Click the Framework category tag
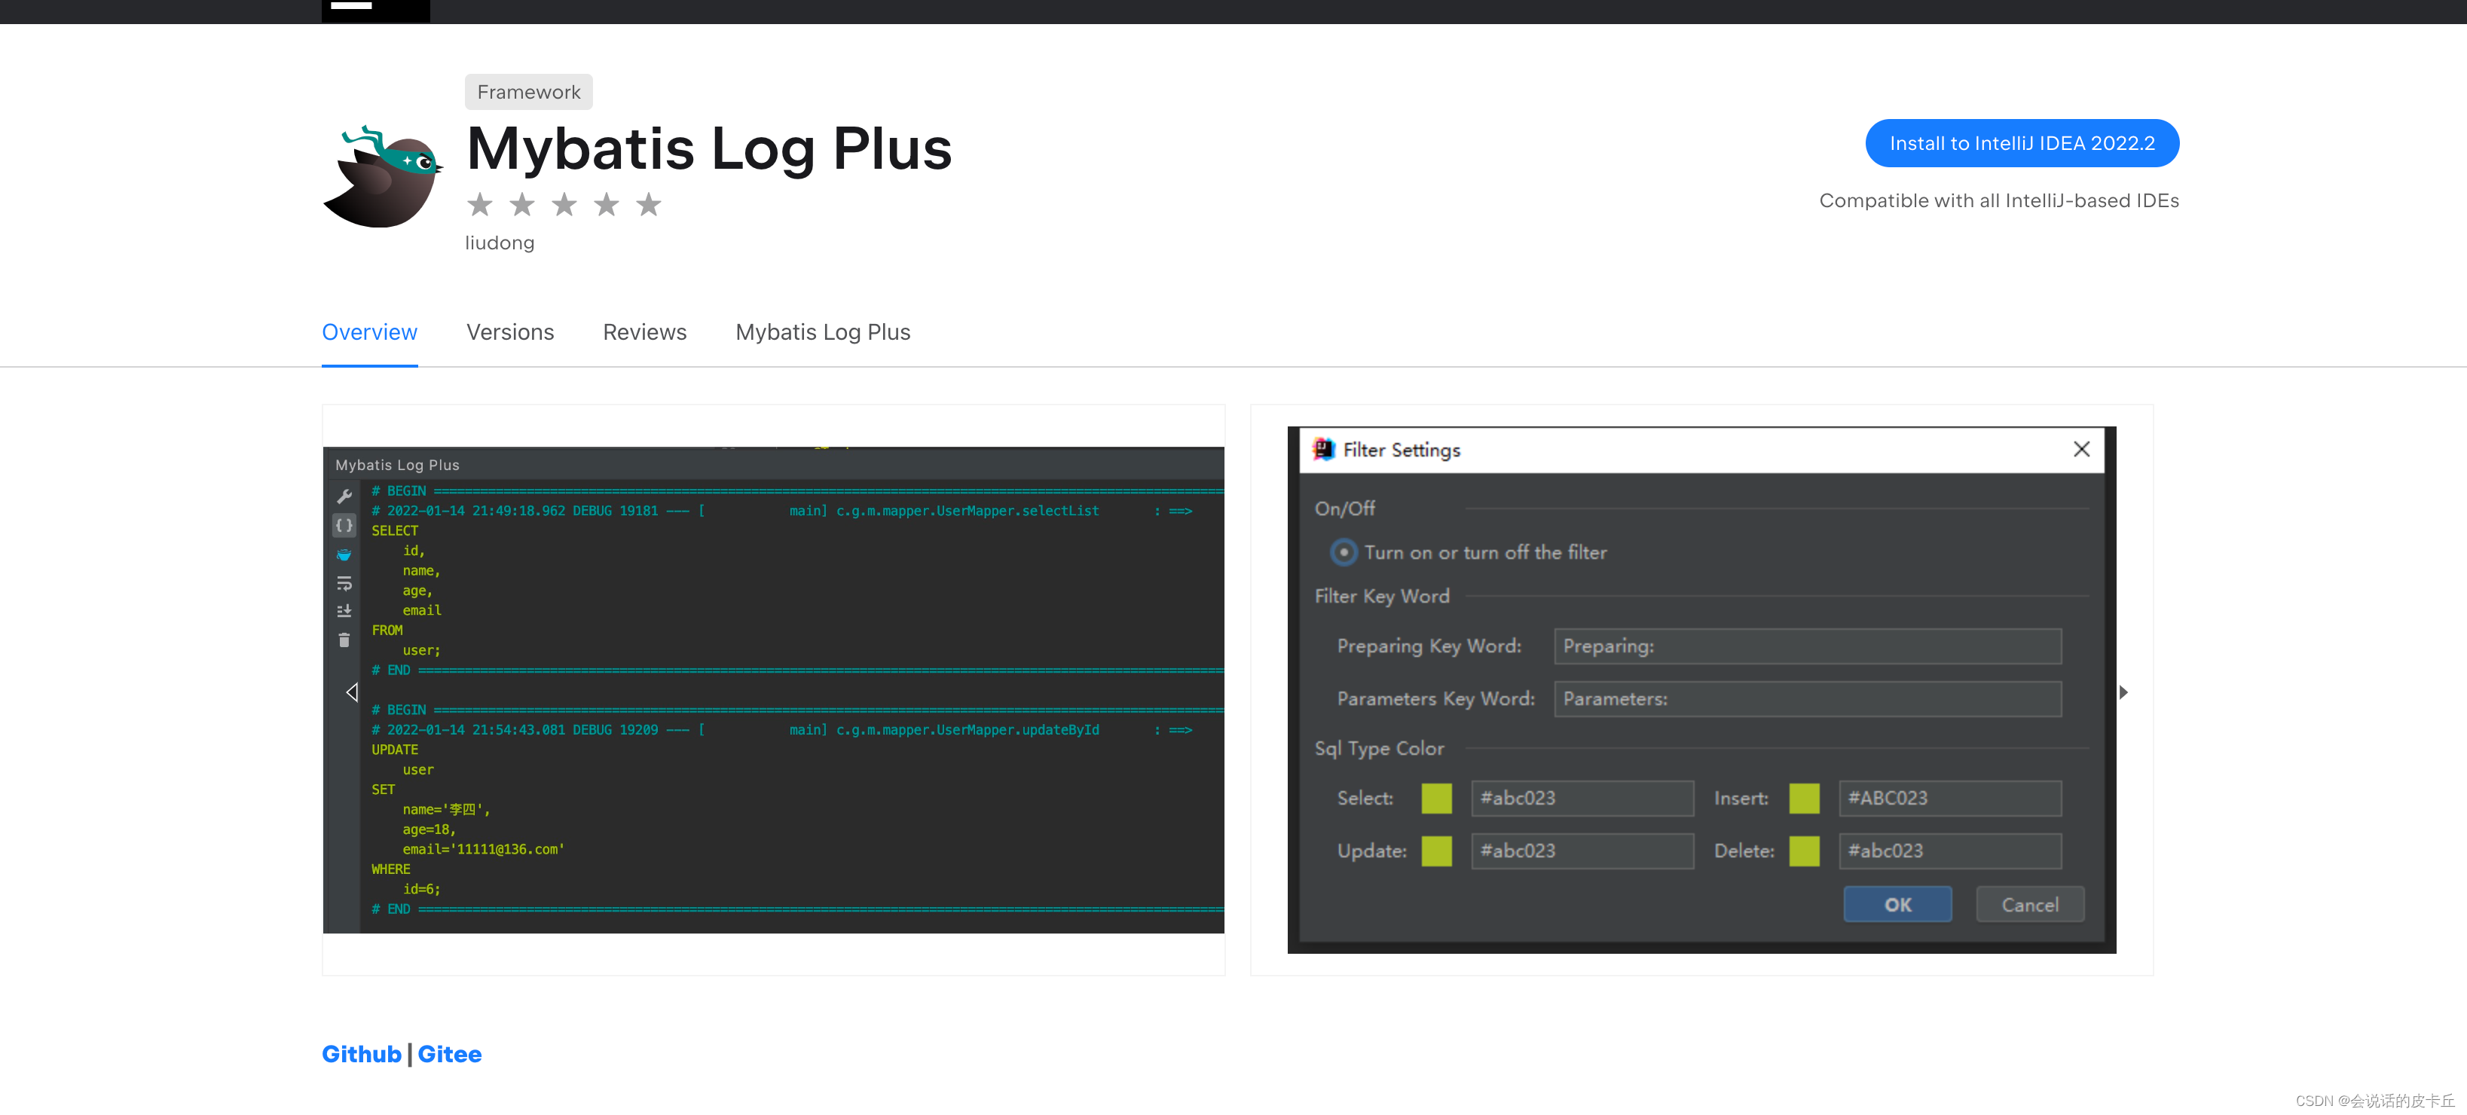Viewport: 2467px width, 1115px height. (x=529, y=92)
